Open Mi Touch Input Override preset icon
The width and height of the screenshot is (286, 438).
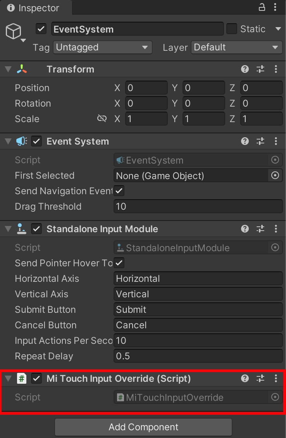[260, 378]
